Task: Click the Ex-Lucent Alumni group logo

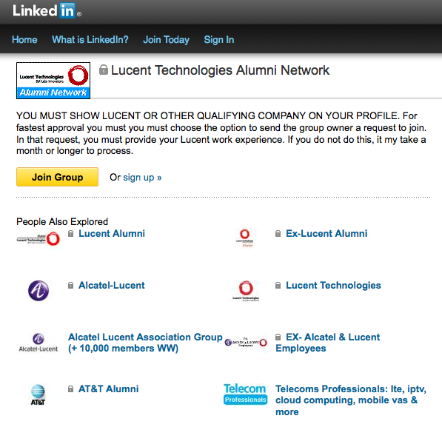Action: click(244, 238)
